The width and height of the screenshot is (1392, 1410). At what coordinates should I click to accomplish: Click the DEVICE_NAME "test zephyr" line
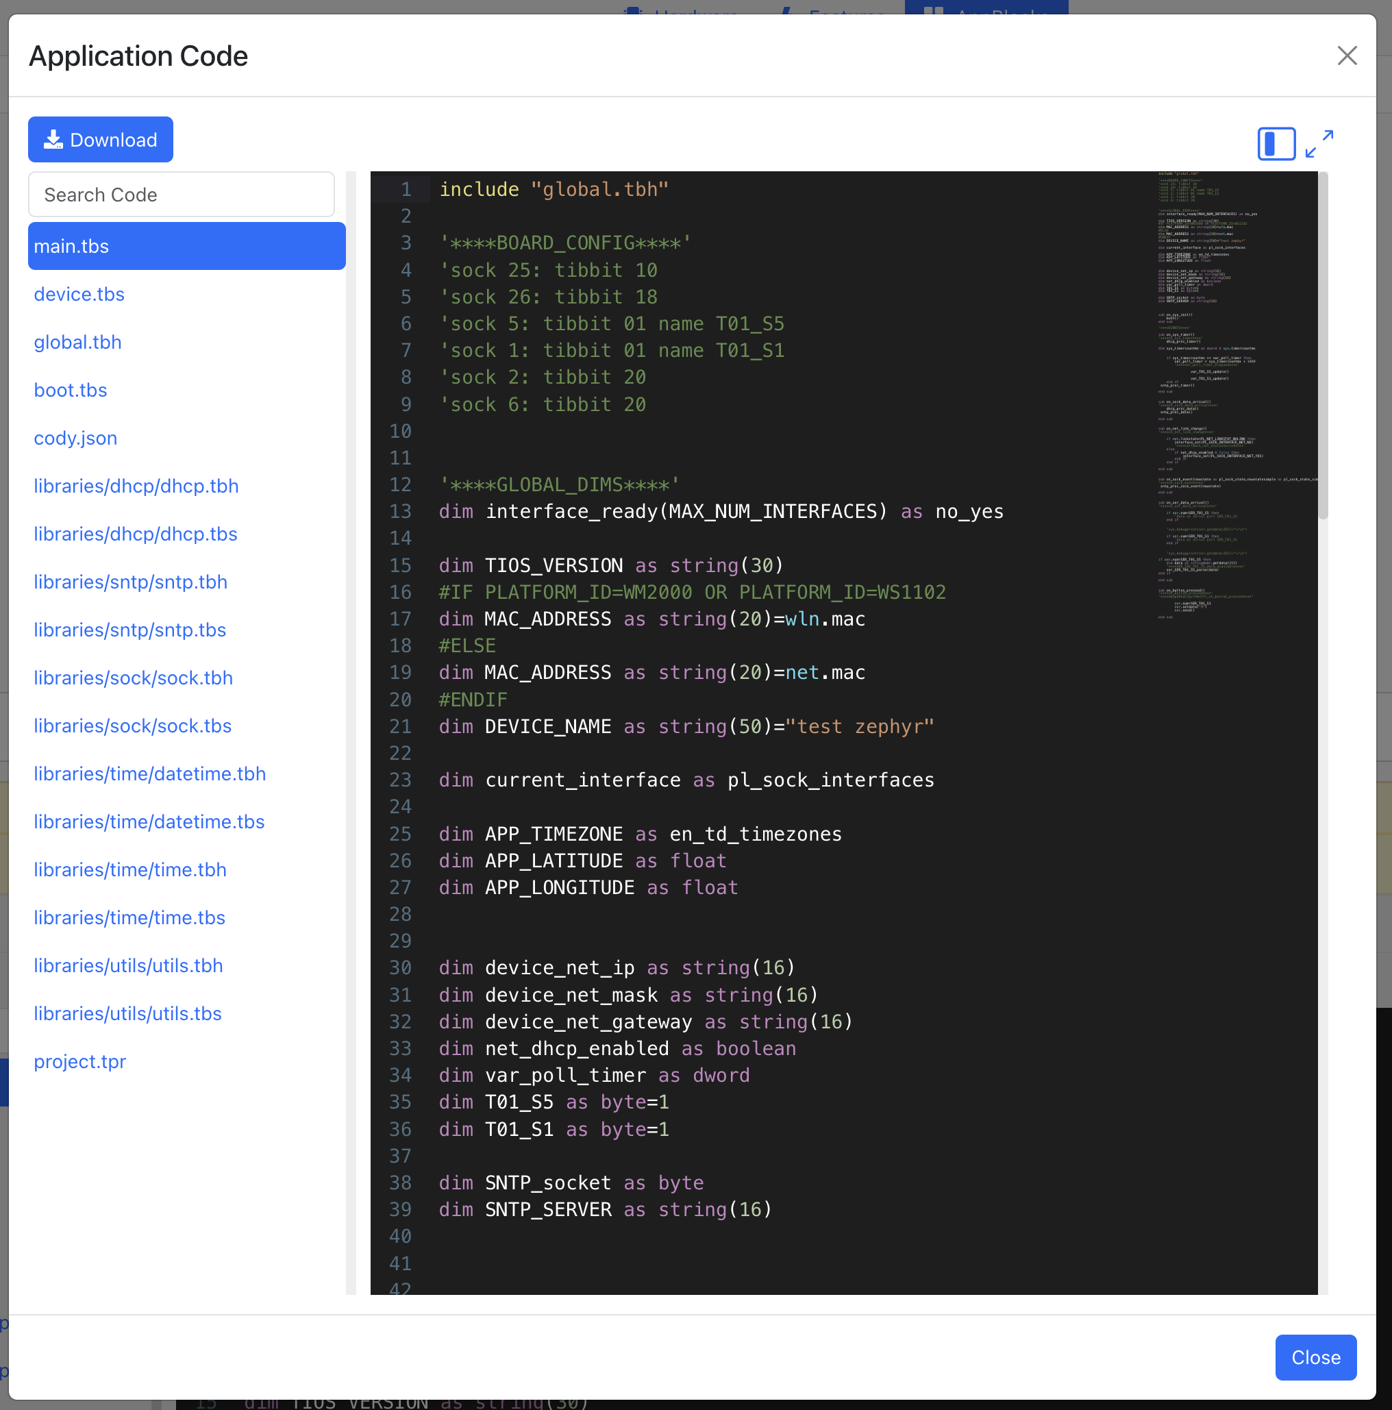(686, 727)
